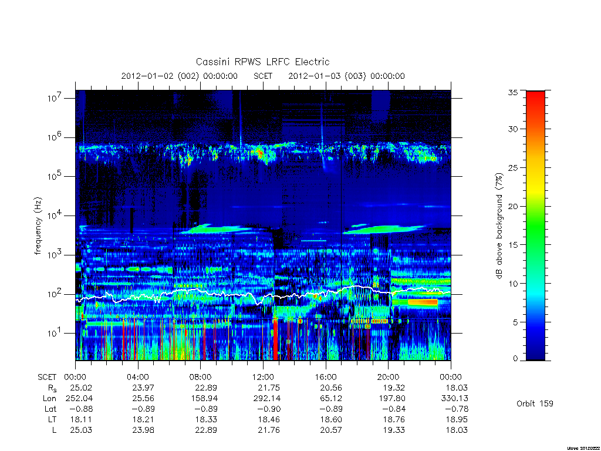
Task: Click the SCET 20:00 time tick label
Action: [388, 377]
